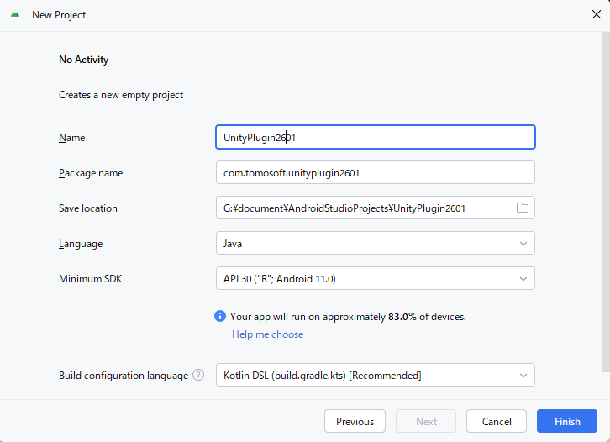Click the disabled Next button
Screen dimensions: 610x442
pyautogui.click(x=426, y=421)
